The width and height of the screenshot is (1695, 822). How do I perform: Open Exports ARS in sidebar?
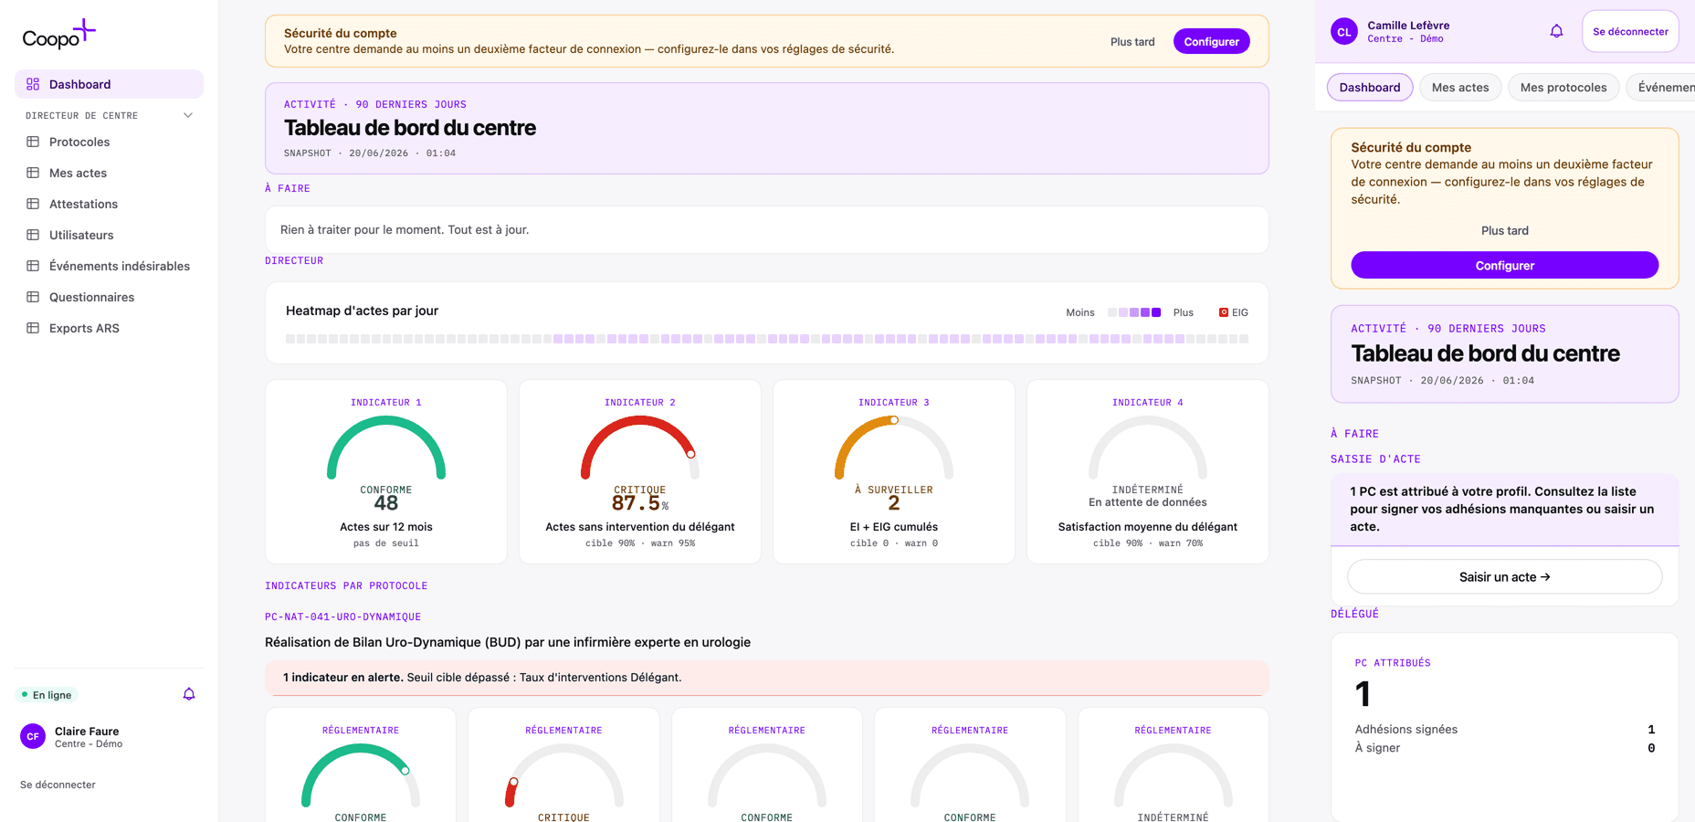click(109, 328)
